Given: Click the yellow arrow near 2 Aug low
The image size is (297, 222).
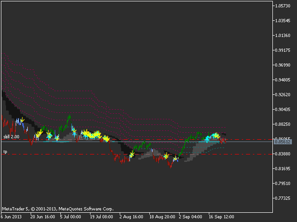Looking at the screenshot, I should tap(132, 154).
